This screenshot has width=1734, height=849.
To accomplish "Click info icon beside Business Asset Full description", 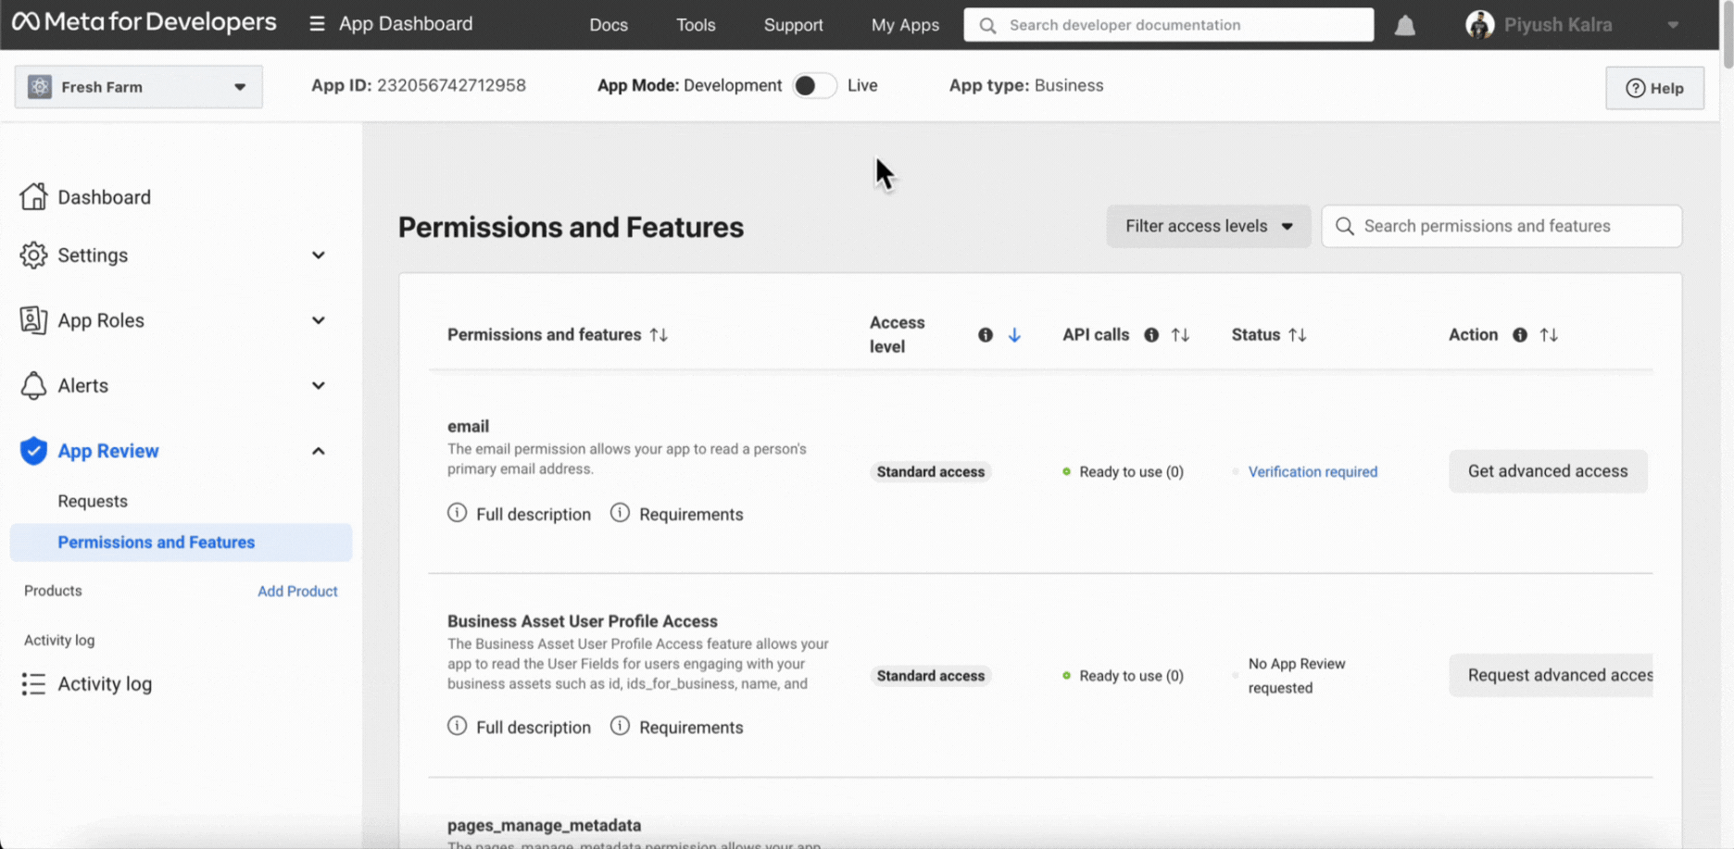I will tap(457, 726).
